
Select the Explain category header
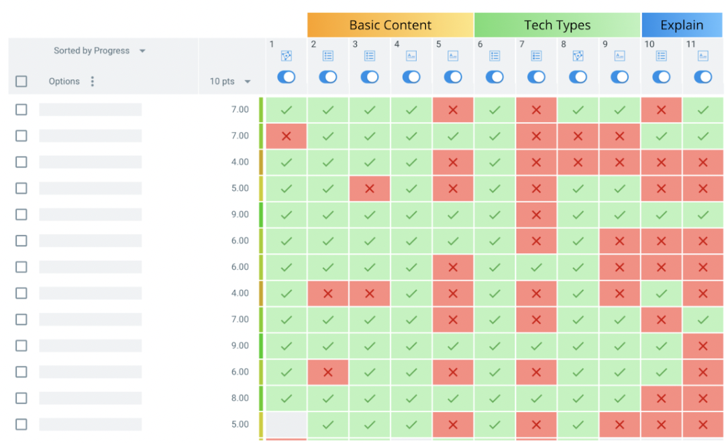tap(682, 26)
